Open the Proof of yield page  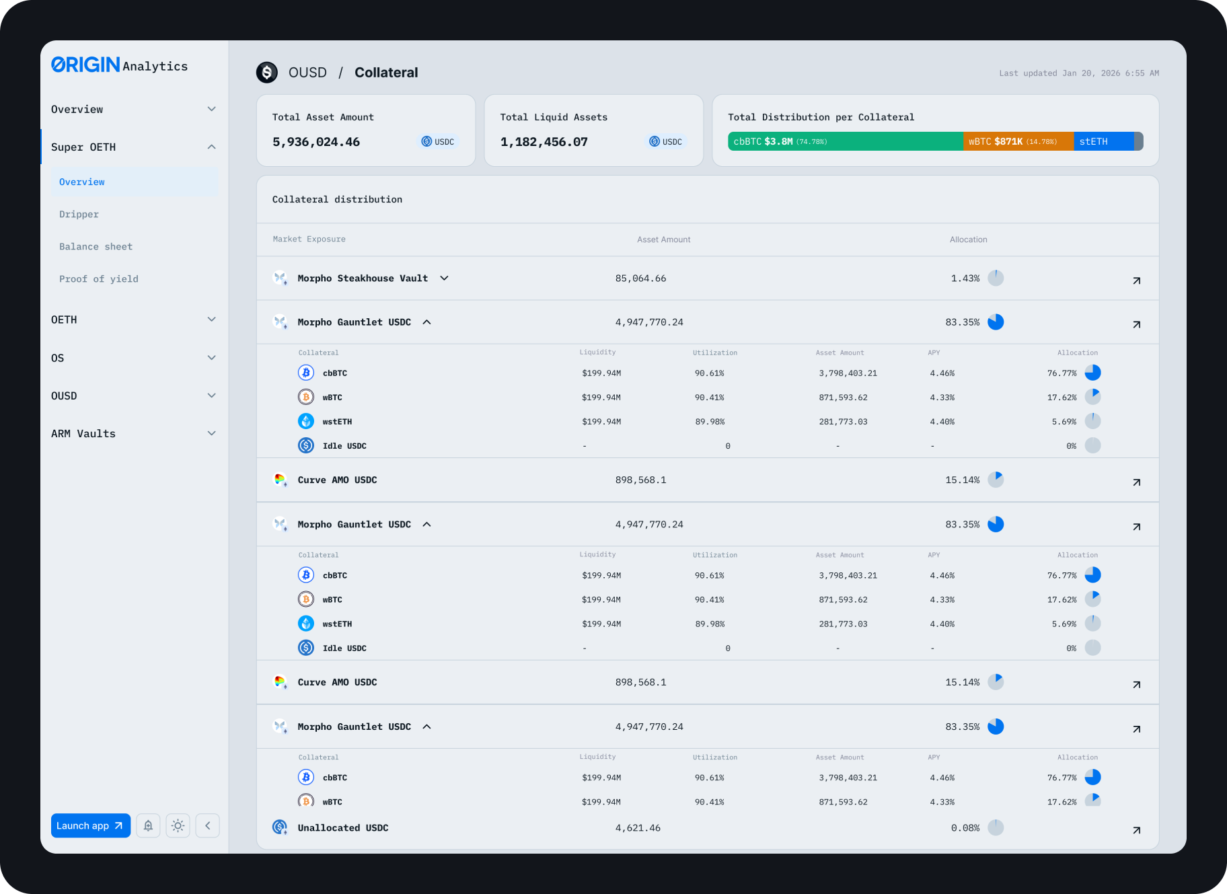99,278
